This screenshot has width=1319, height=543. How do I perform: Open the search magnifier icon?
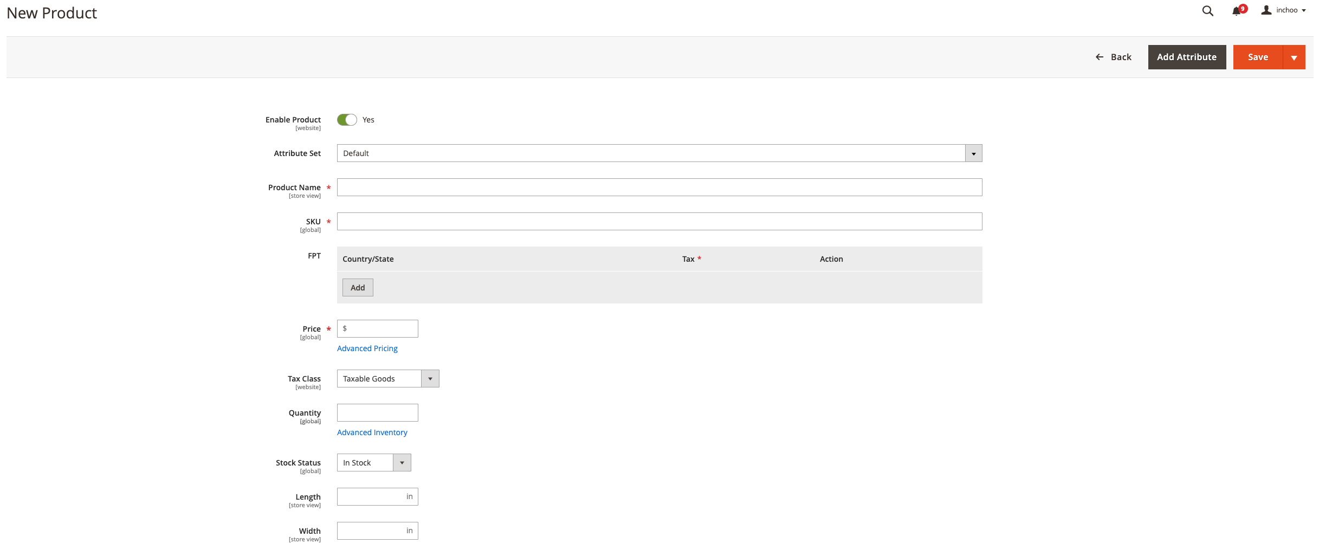click(x=1207, y=11)
